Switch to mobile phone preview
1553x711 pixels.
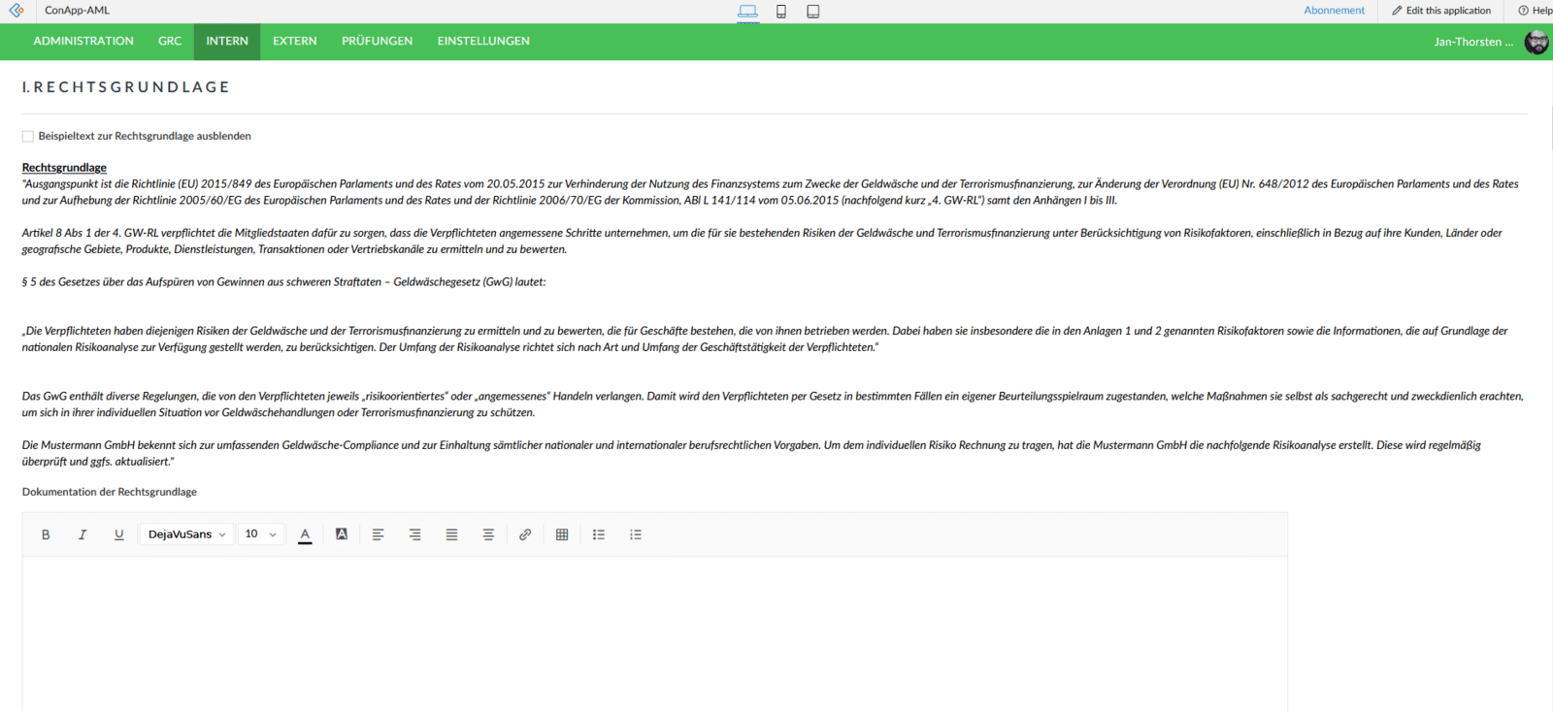pyautogui.click(x=781, y=12)
